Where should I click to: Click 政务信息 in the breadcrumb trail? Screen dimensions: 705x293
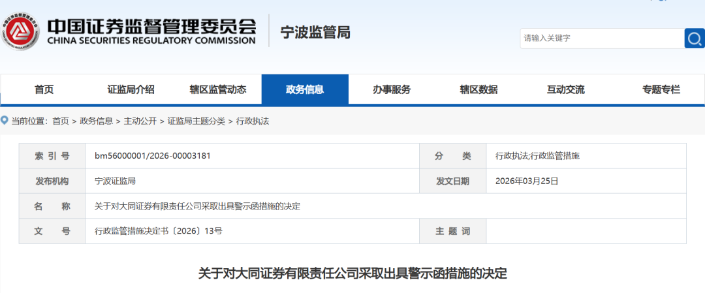[x=96, y=121]
